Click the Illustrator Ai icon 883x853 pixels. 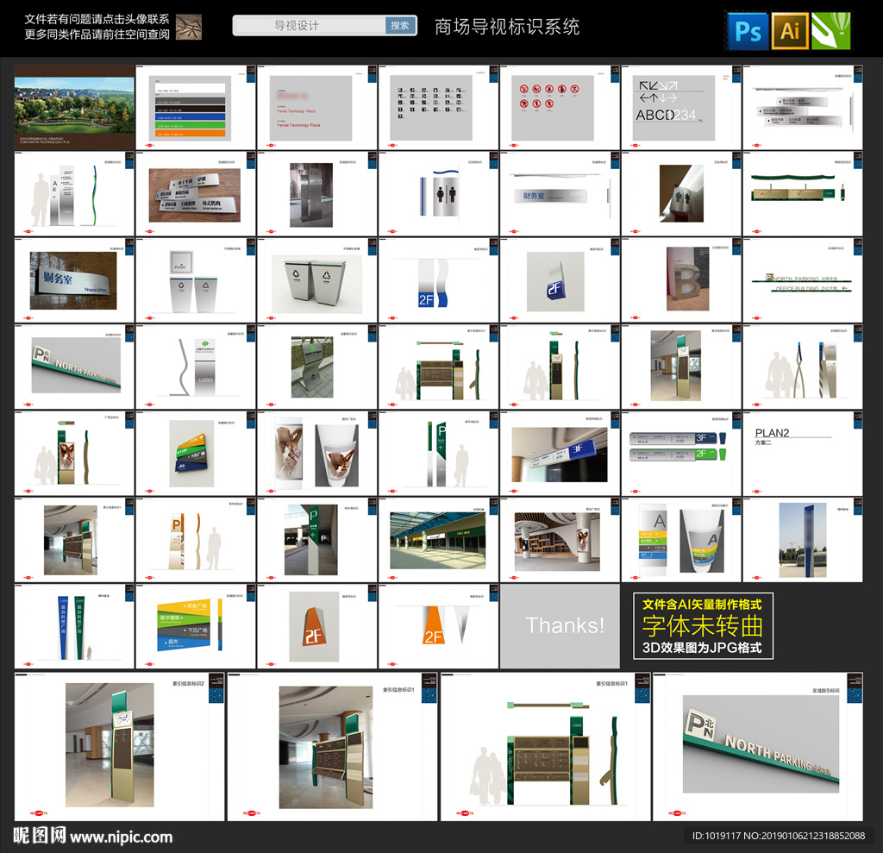(790, 31)
